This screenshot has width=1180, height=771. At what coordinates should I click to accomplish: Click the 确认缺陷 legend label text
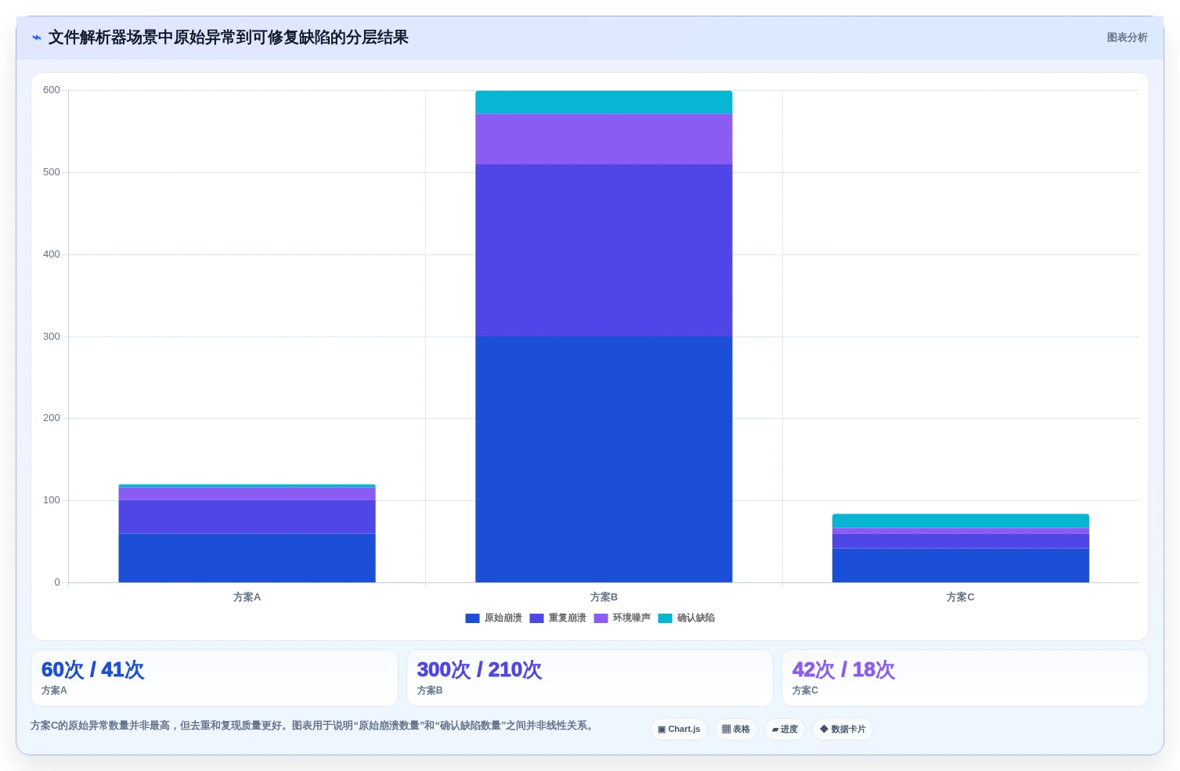(695, 618)
